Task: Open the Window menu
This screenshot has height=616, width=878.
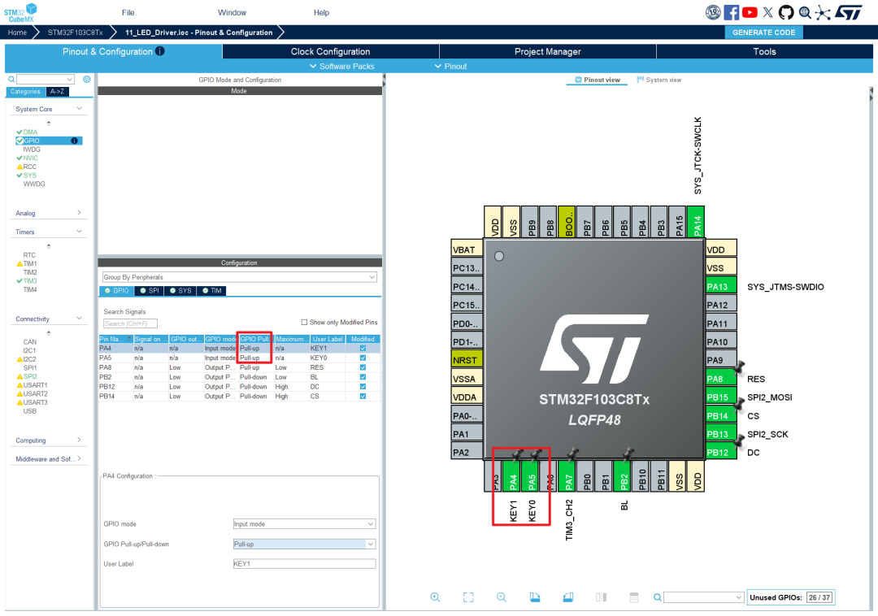Action: (x=232, y=12)
